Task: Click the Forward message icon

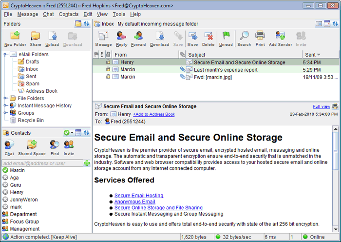Action: coord(138,36)
